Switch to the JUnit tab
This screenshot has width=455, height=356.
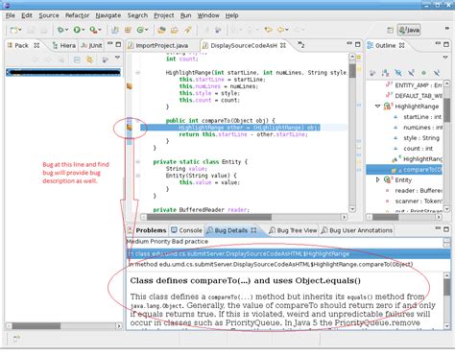pos(91,45)
